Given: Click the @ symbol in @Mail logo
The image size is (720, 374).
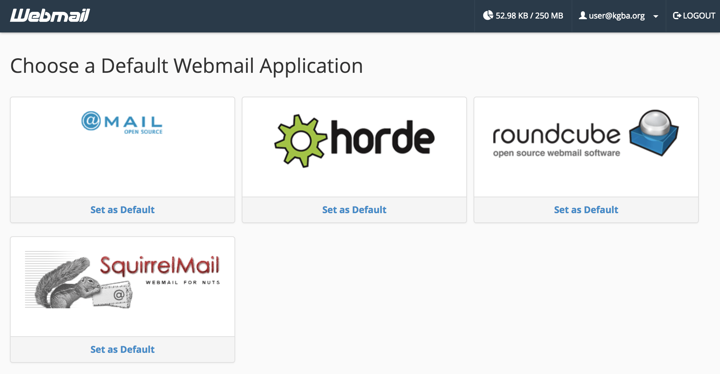Looking at the screenshot, I should tap(91, 121).
